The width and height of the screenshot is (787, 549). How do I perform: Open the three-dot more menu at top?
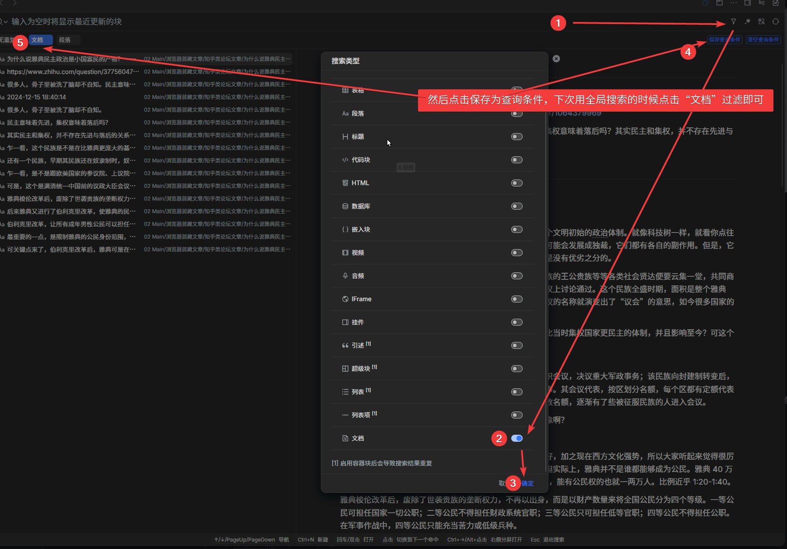pos(734,3)
